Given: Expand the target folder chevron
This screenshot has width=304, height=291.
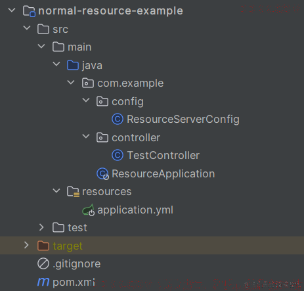Looking at the screenshot, I should [26, 246].
